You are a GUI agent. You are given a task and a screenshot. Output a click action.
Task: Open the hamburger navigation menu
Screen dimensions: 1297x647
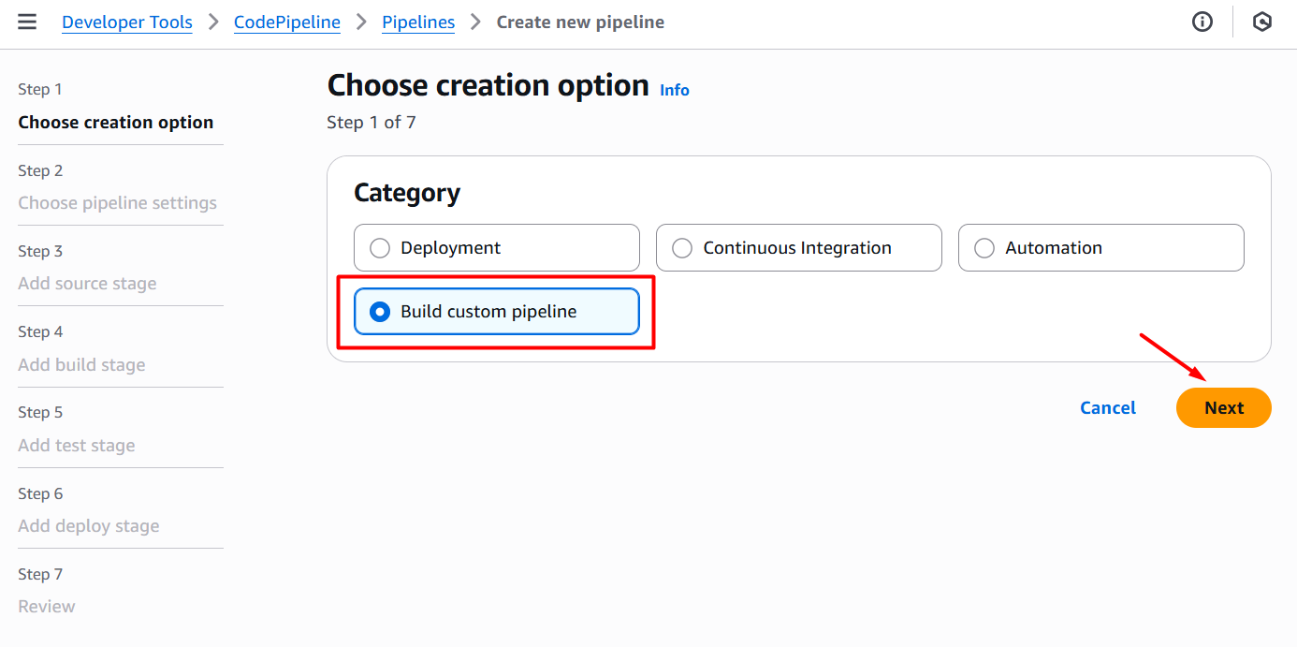coord(27,22)
